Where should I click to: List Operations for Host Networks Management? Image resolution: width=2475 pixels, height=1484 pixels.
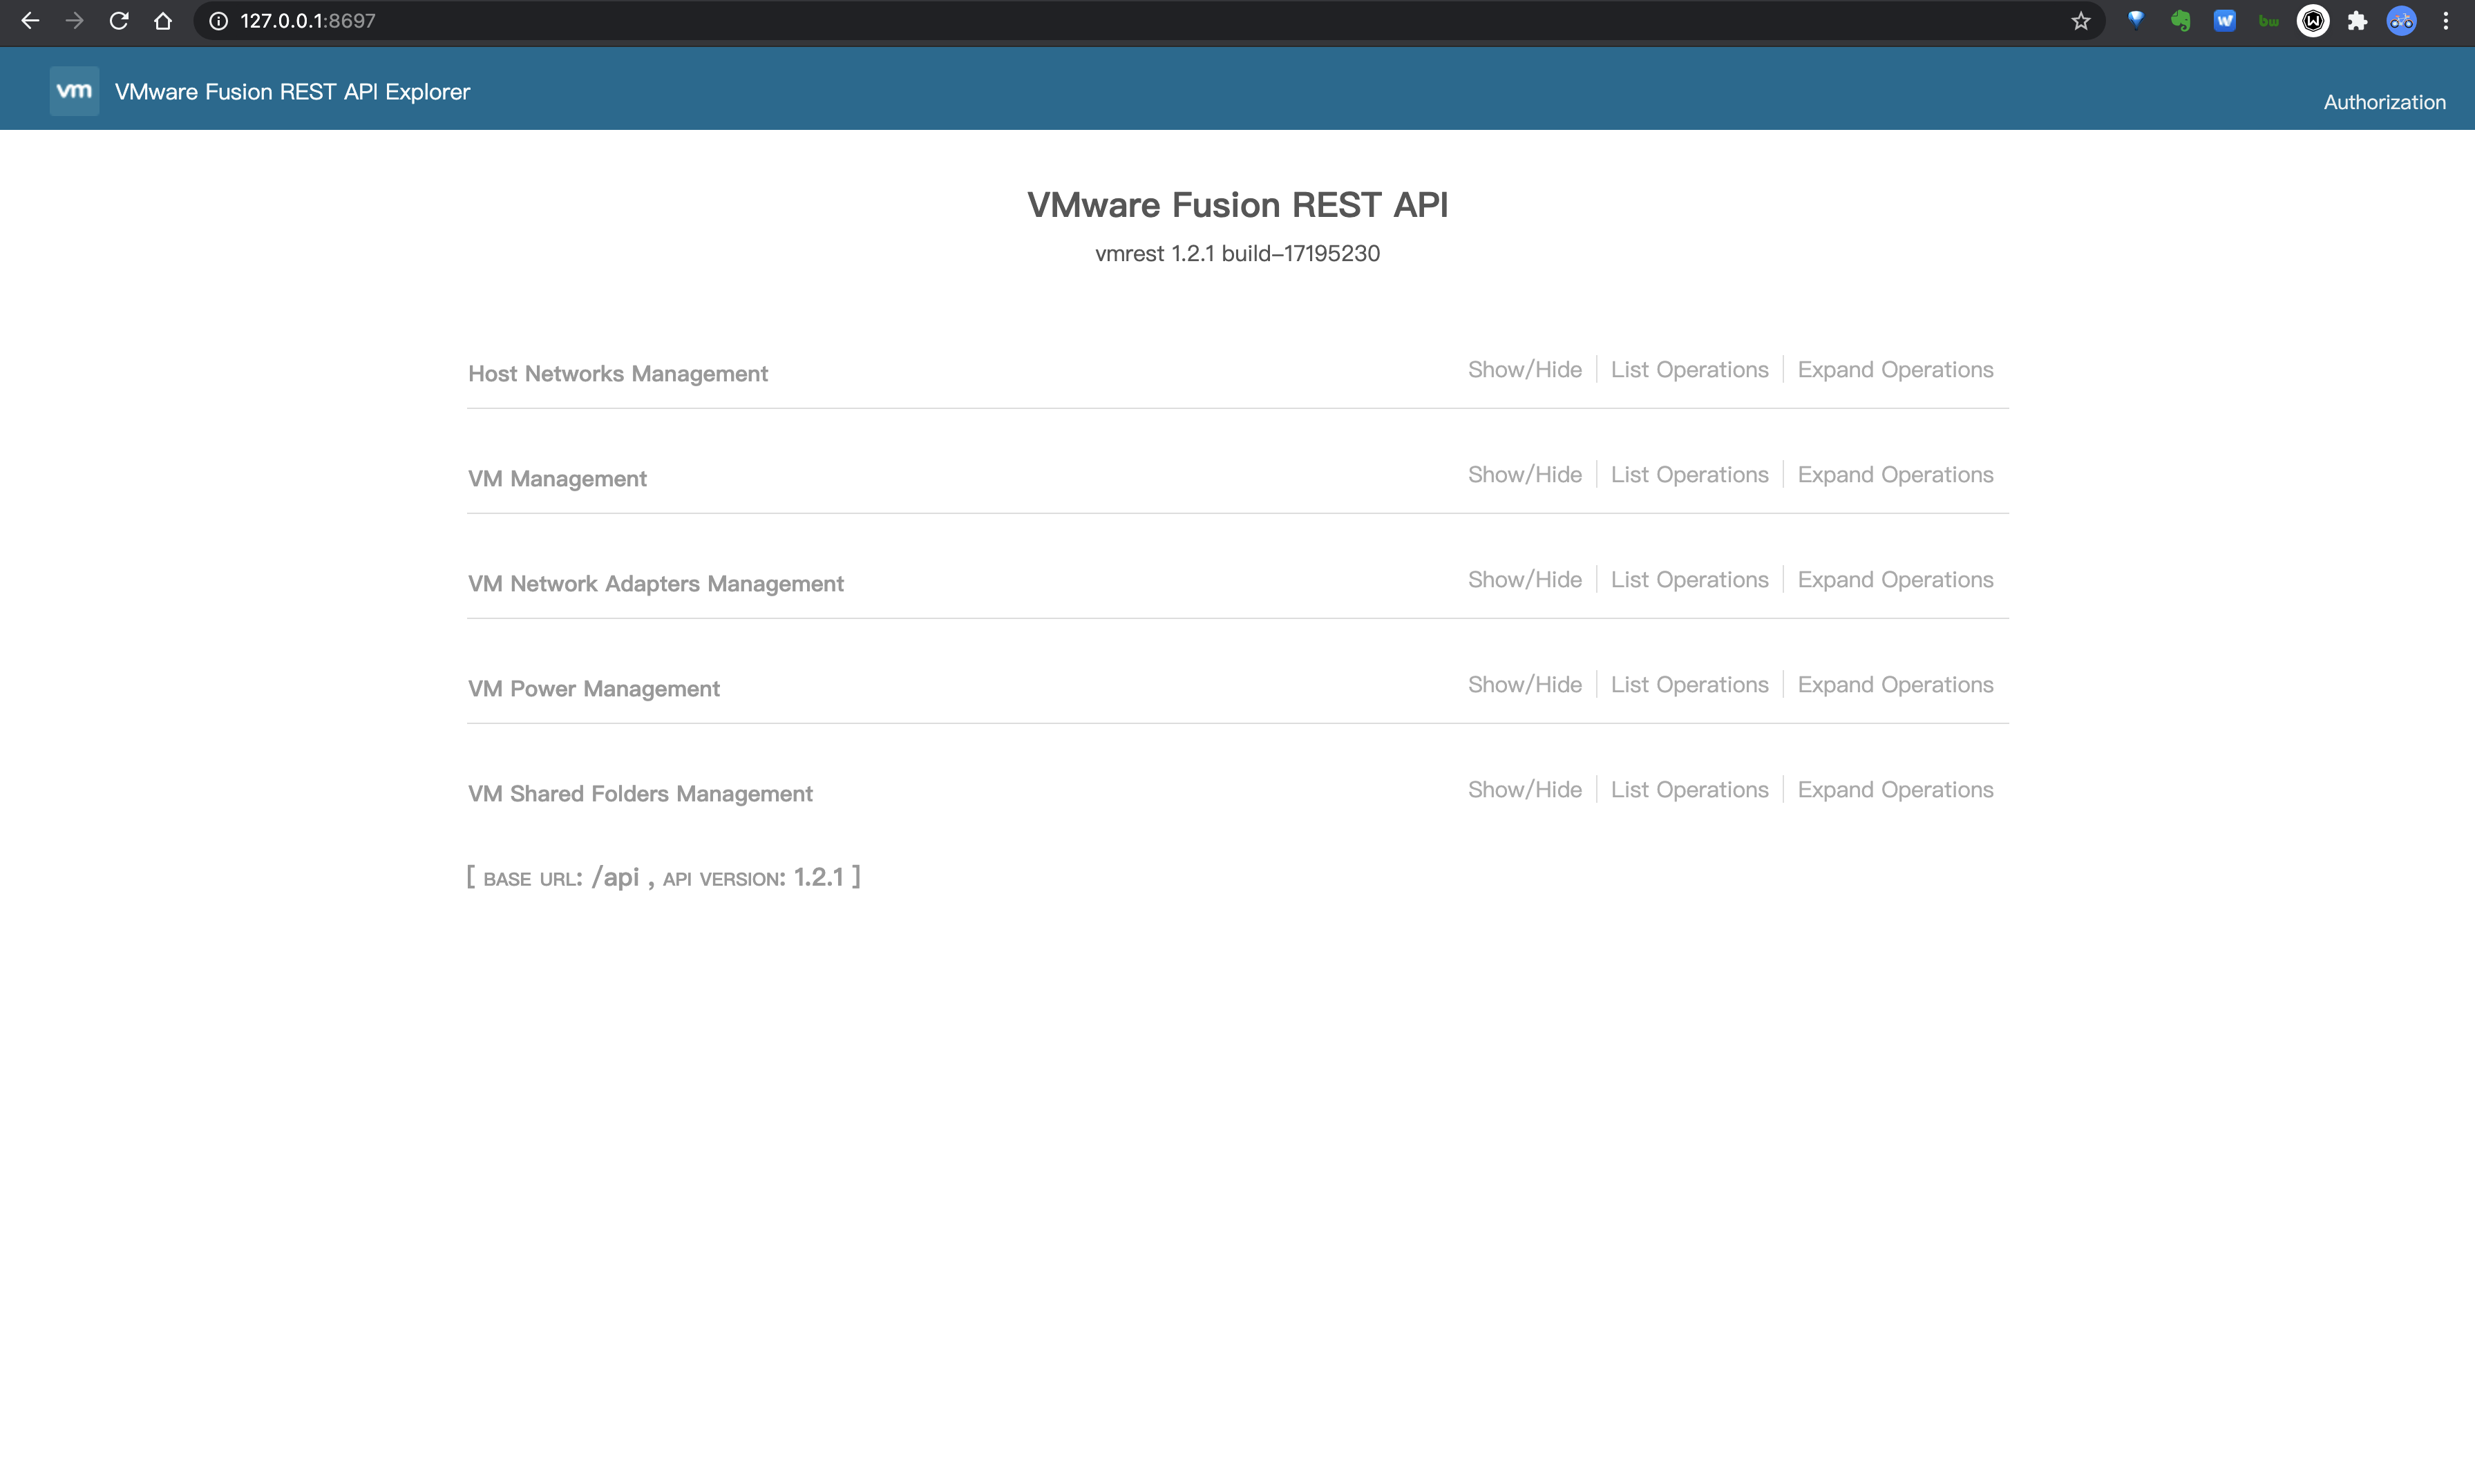pyautogui.click(x=1689, y=369)
